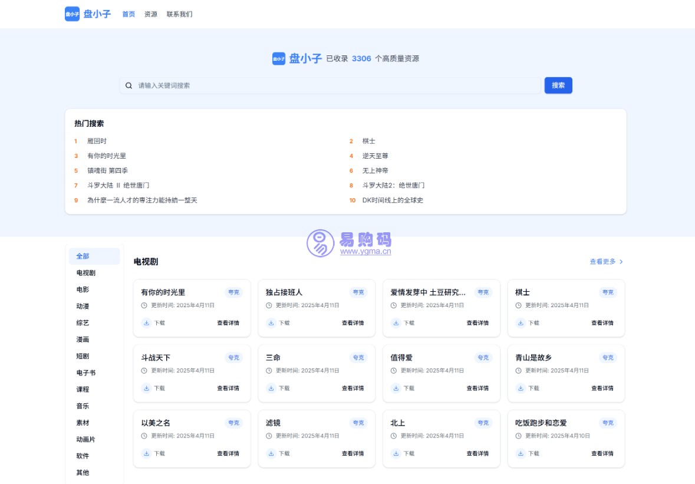Image resolution: width=695 pixels, height=484 pixels.
Task: Click the download icon on 三命 card
Action: coord(271,388)
